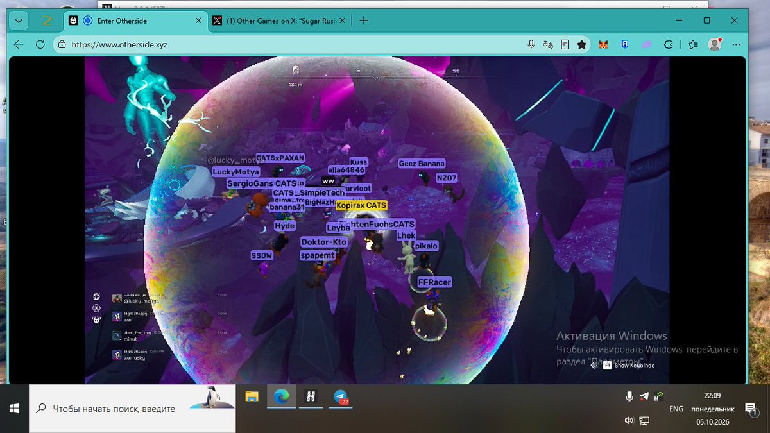The height and width of the screenshot is (433, 770).
Task: Click the LuckyMotya player name tag
Action: pyautogui.click(x=236, y=172)
